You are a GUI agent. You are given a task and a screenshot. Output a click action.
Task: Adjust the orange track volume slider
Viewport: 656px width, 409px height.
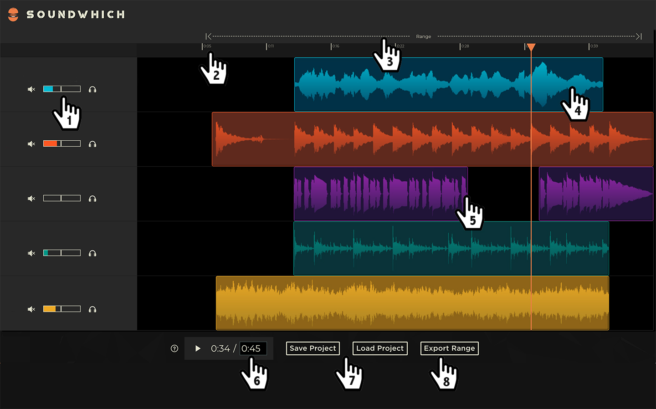62,143
